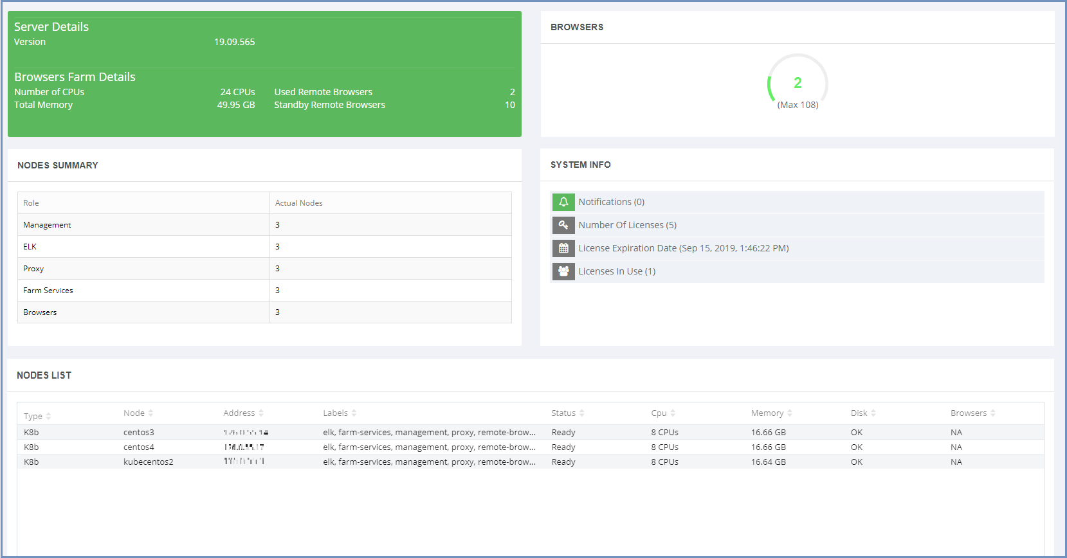Click the Proxy role row

pos(264,269)
